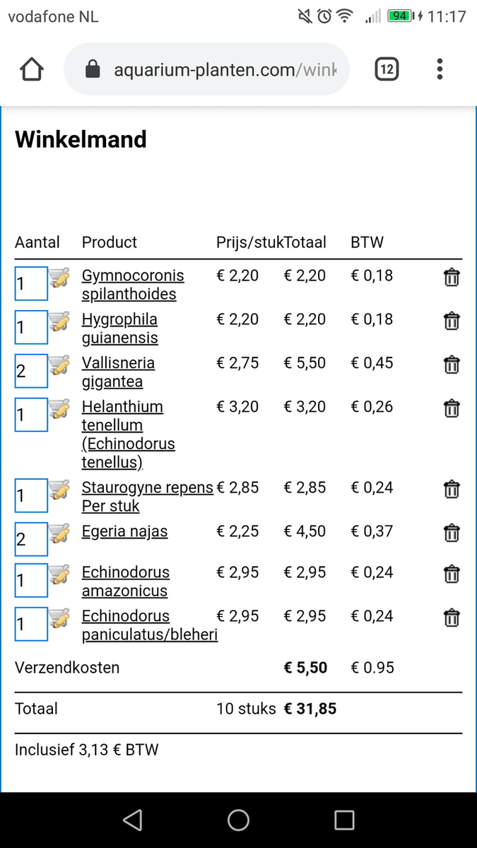
Task: Open the Egeria najas link
Action: (x=125, y=531)
